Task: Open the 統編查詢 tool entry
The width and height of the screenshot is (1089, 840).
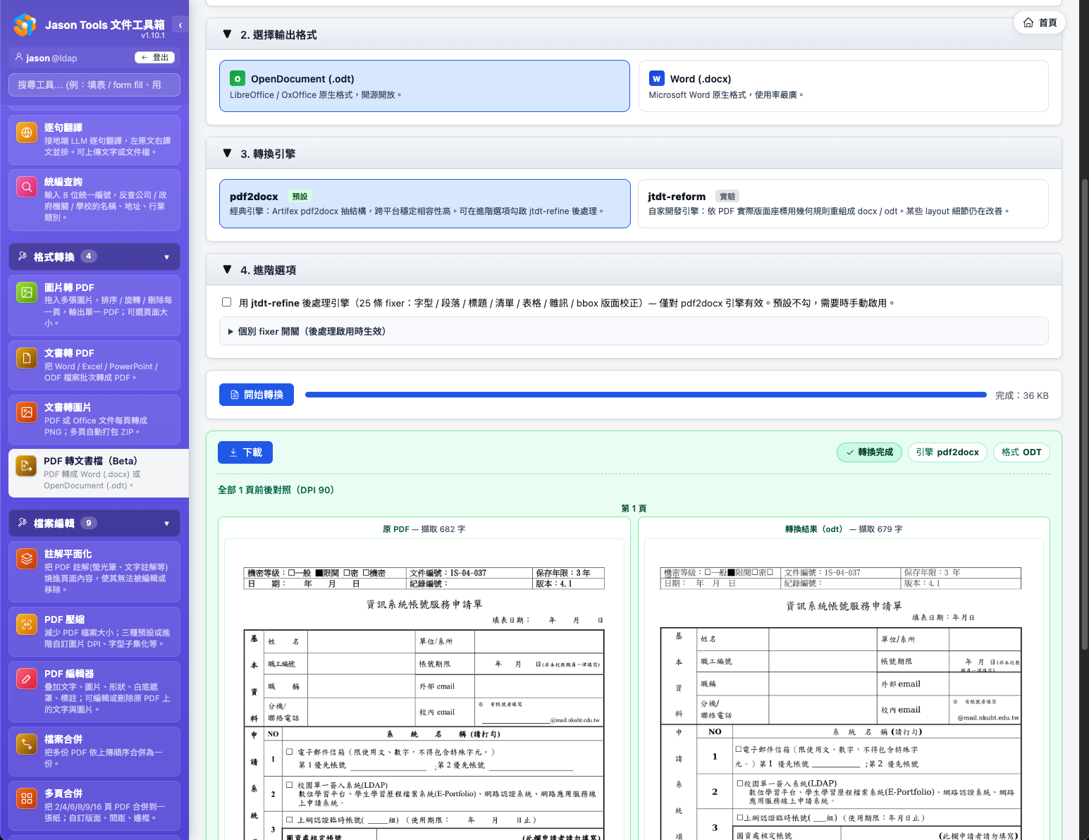Action: (x=94, y=199)
